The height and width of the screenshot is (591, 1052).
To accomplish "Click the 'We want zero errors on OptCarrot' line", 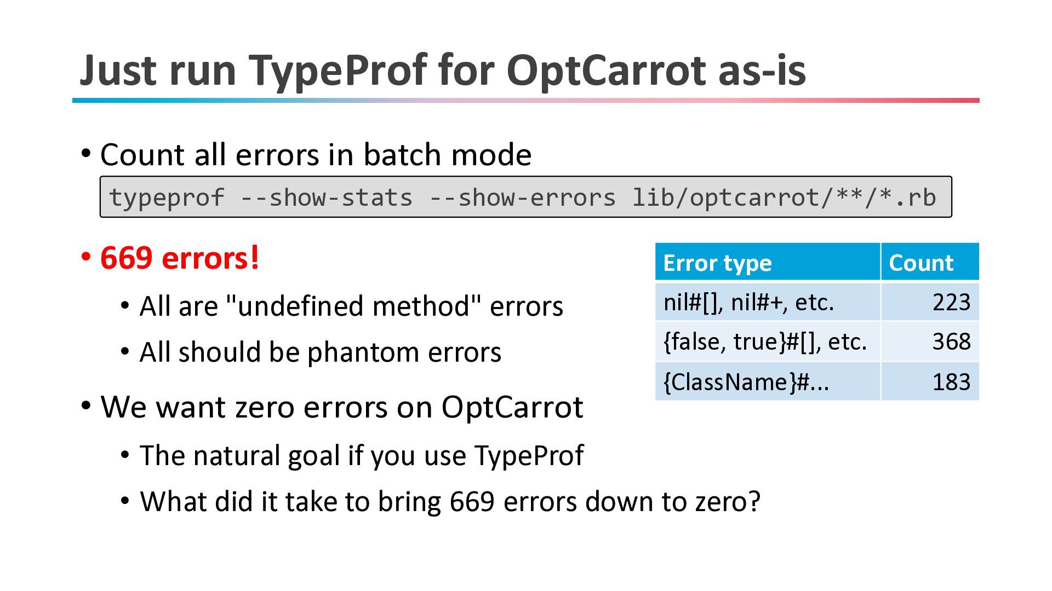I will [x=342, y=407].
